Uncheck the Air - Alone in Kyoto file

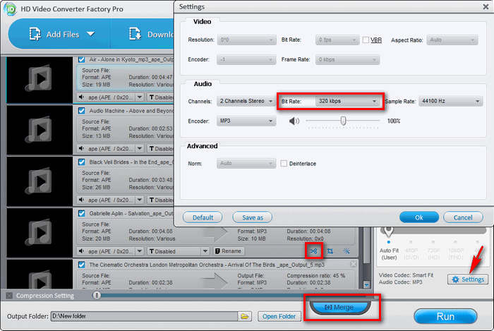[x=82, y=59]
